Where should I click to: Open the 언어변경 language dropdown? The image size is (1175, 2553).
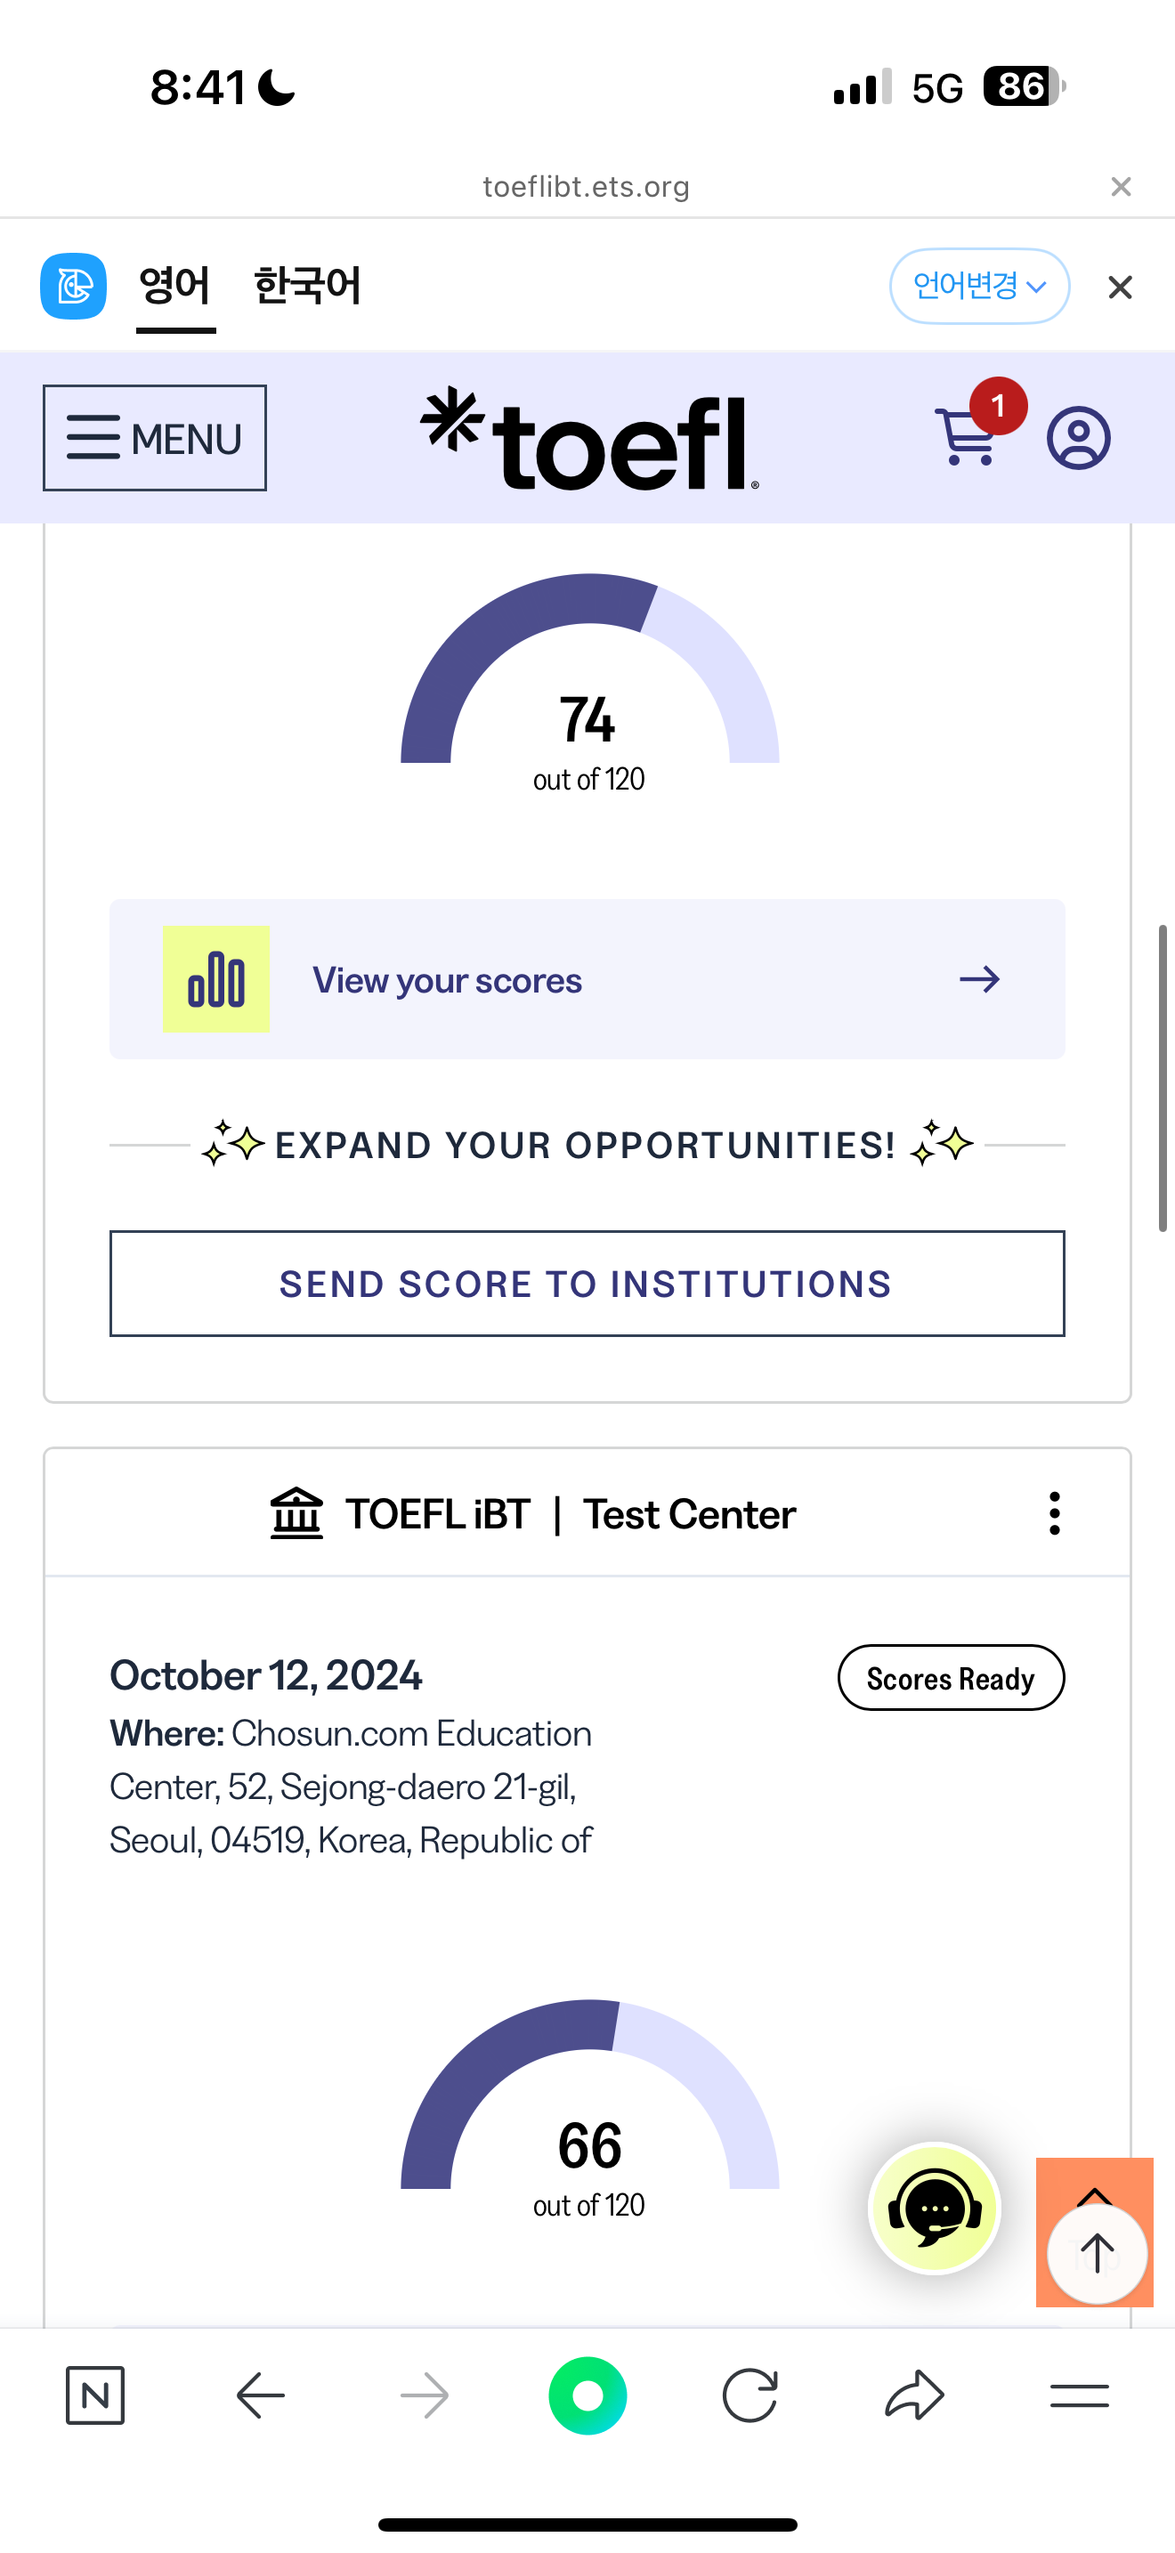(x=979, y=287)
